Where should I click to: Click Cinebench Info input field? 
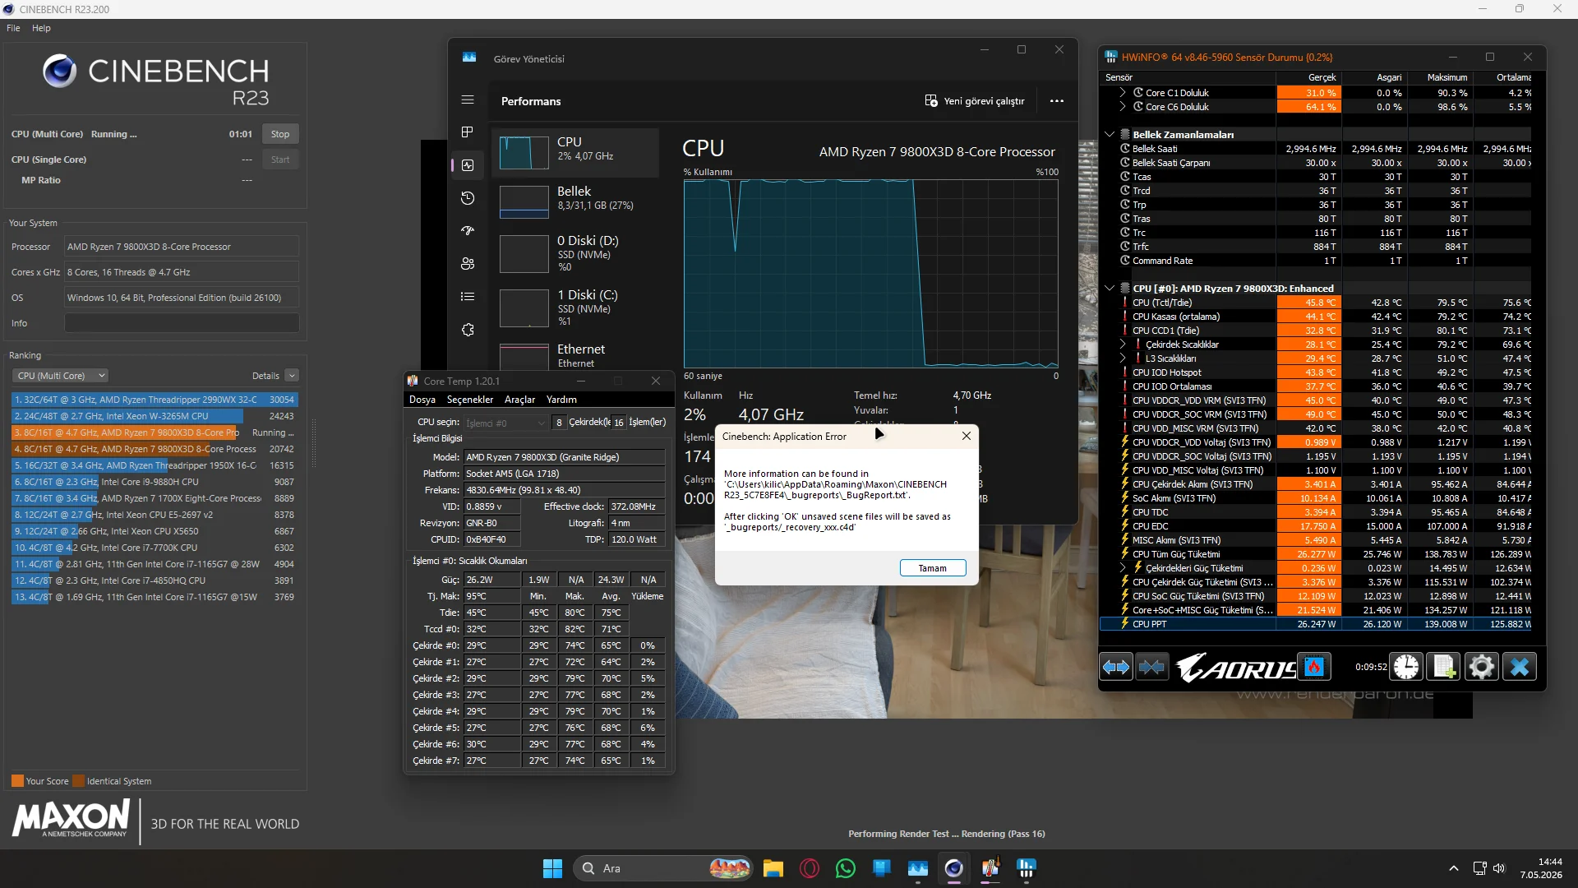click(182, 323)
